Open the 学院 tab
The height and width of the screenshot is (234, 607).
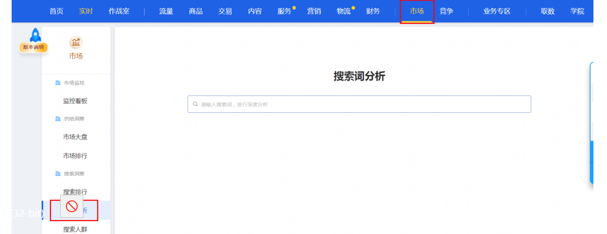click(x=577, y=11)
